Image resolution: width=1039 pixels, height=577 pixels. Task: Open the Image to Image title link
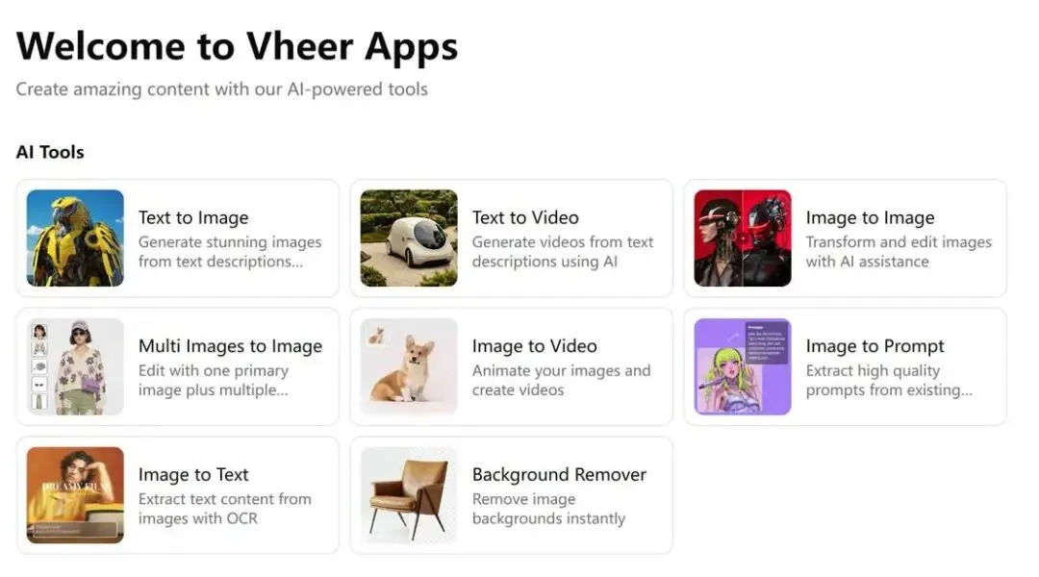[x=870, y=217]
